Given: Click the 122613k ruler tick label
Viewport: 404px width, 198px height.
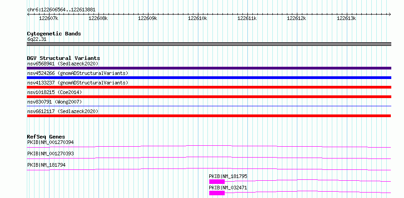Looking at the screenshot, I should (346, 18).
